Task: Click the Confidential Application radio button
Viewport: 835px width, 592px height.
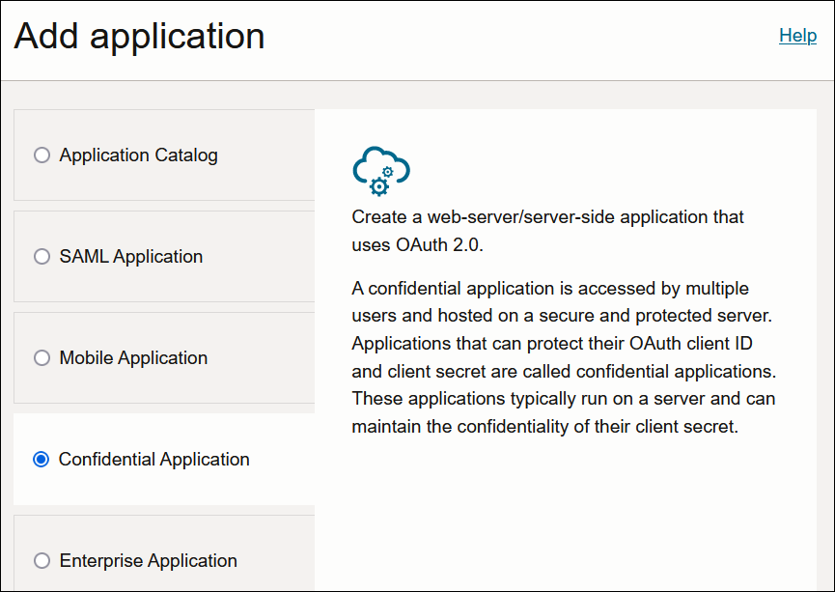Action: [x=41, y=460]
